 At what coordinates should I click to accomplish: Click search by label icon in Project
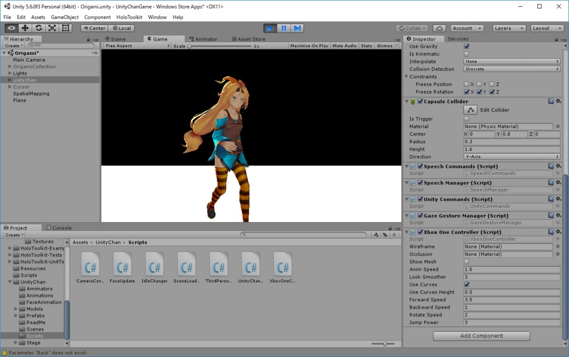pos(385,235)
